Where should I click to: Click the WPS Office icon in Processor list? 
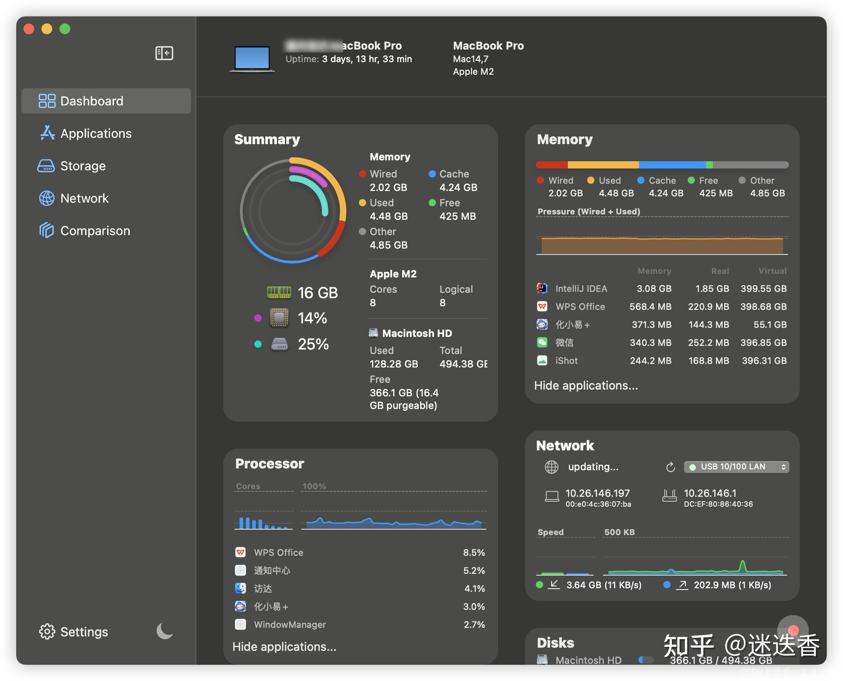[x=240, y=552]
